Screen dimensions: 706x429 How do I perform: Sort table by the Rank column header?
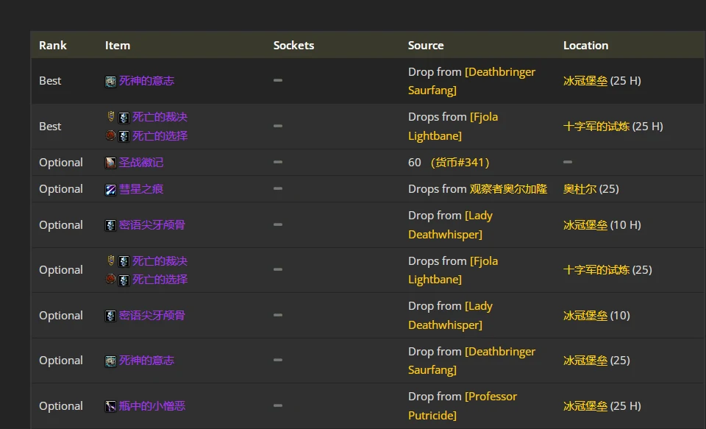coord(53,46)
